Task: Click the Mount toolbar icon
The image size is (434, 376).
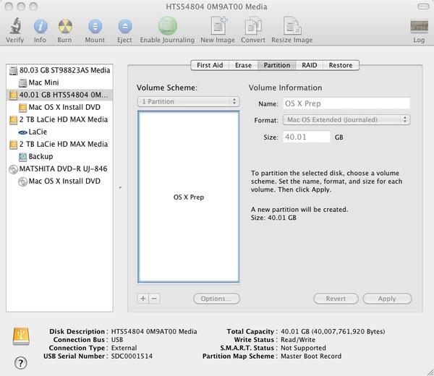Action: click(95, 26)
